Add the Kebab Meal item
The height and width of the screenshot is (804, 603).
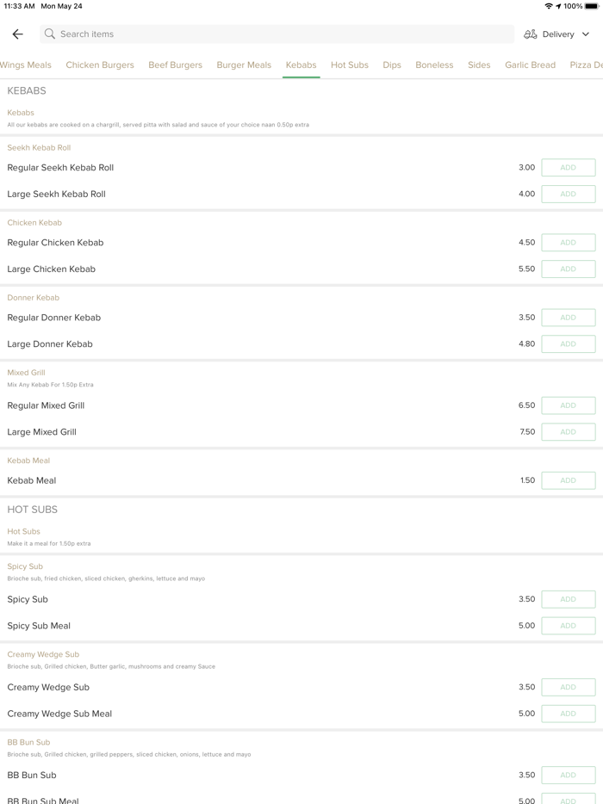pos(568,480)
